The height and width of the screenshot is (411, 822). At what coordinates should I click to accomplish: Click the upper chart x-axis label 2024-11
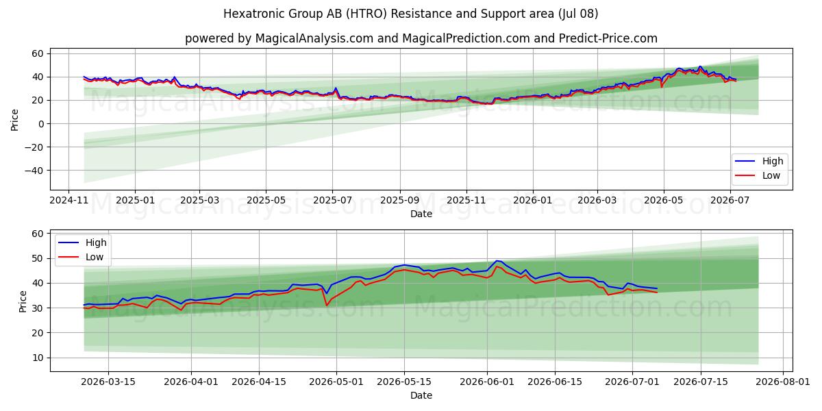68,201
